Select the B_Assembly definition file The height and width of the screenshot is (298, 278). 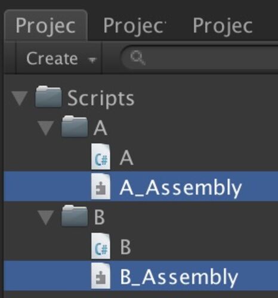tap(141, 276)
